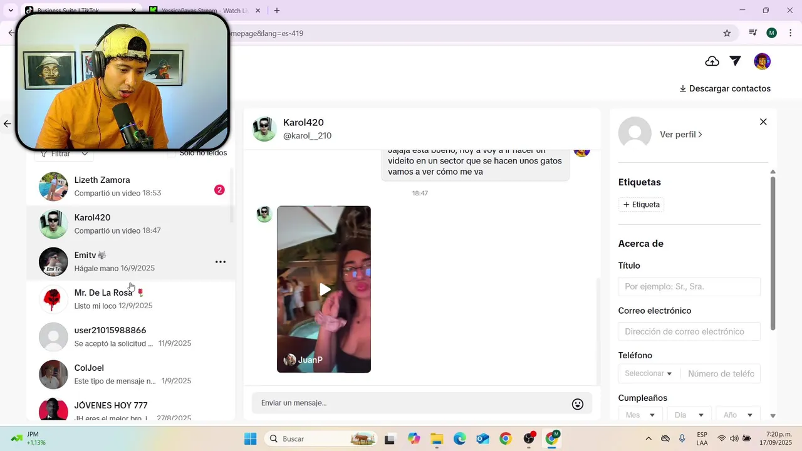Open the tab search dropdown arrow
802x451 pixels.
click(11, 11)
